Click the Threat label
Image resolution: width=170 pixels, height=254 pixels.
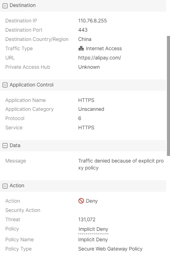coord(13,220)
